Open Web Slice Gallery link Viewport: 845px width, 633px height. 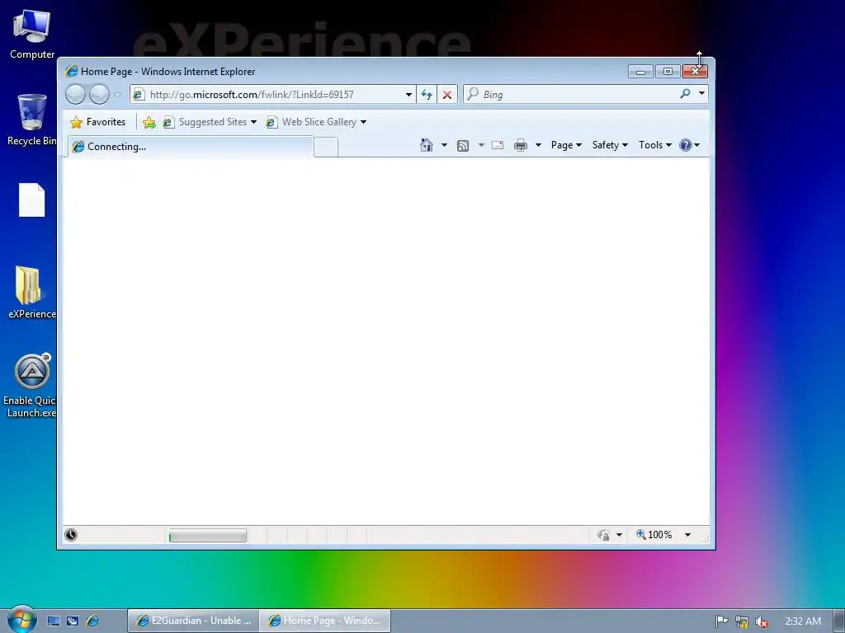pos(316,122)
